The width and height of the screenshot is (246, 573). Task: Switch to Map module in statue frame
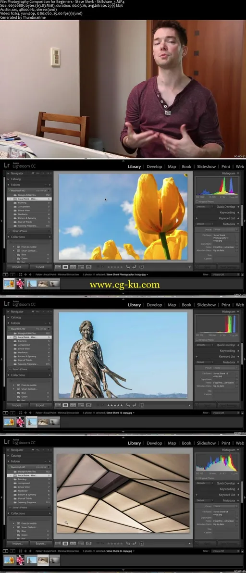(172, 305)
